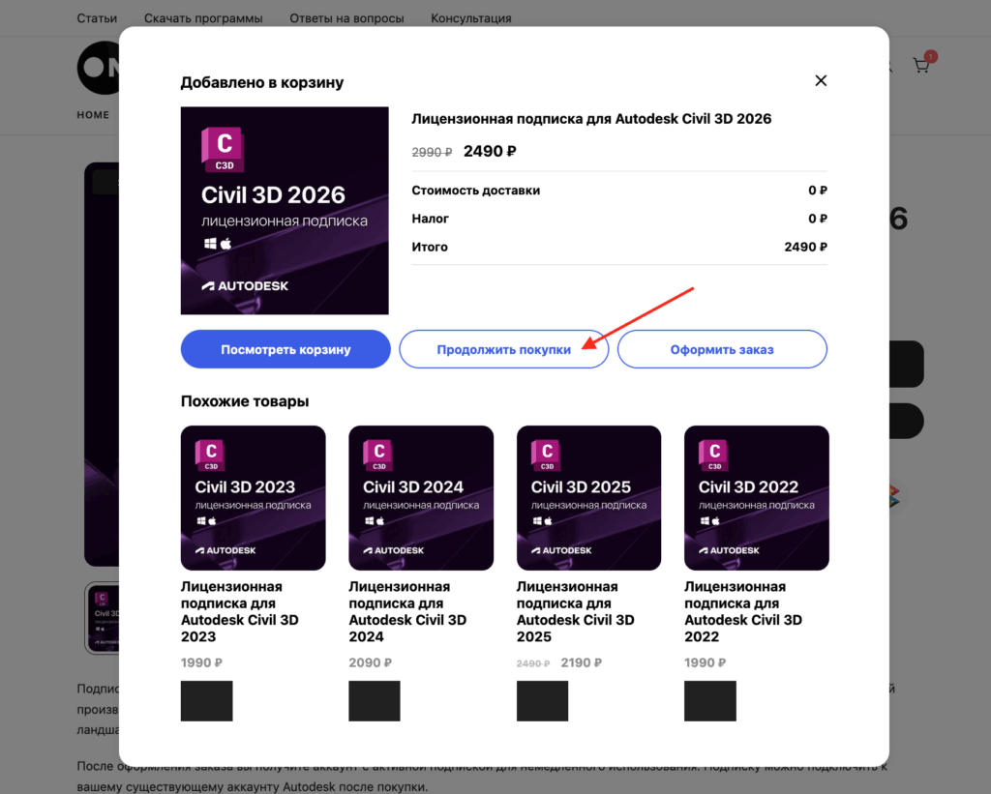This screenshot has width=991, height=794.
Task: Click the black button under Civil 3D 2025
Action: (x=542, y=700)
